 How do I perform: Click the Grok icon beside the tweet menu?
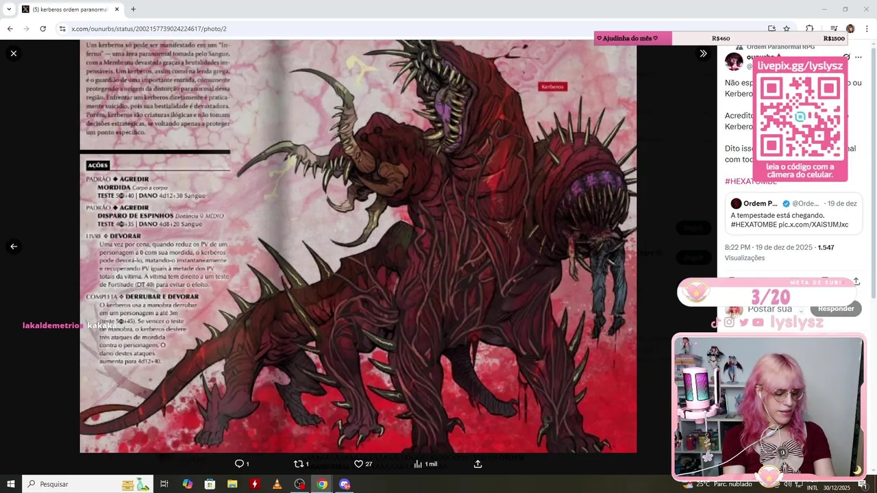click(847, 57)
